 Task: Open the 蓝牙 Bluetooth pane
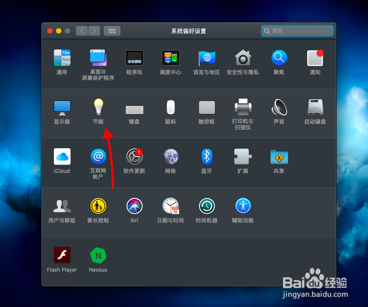(207, 157)
